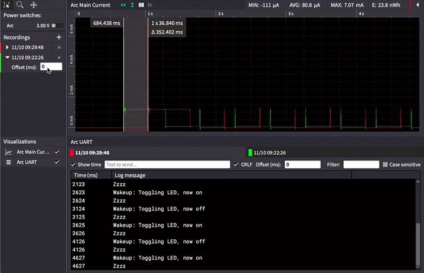Toggle Arc Main Current visualization checkbox
Image resolution: width=424 pixels, height=273 pixels.
57,152
